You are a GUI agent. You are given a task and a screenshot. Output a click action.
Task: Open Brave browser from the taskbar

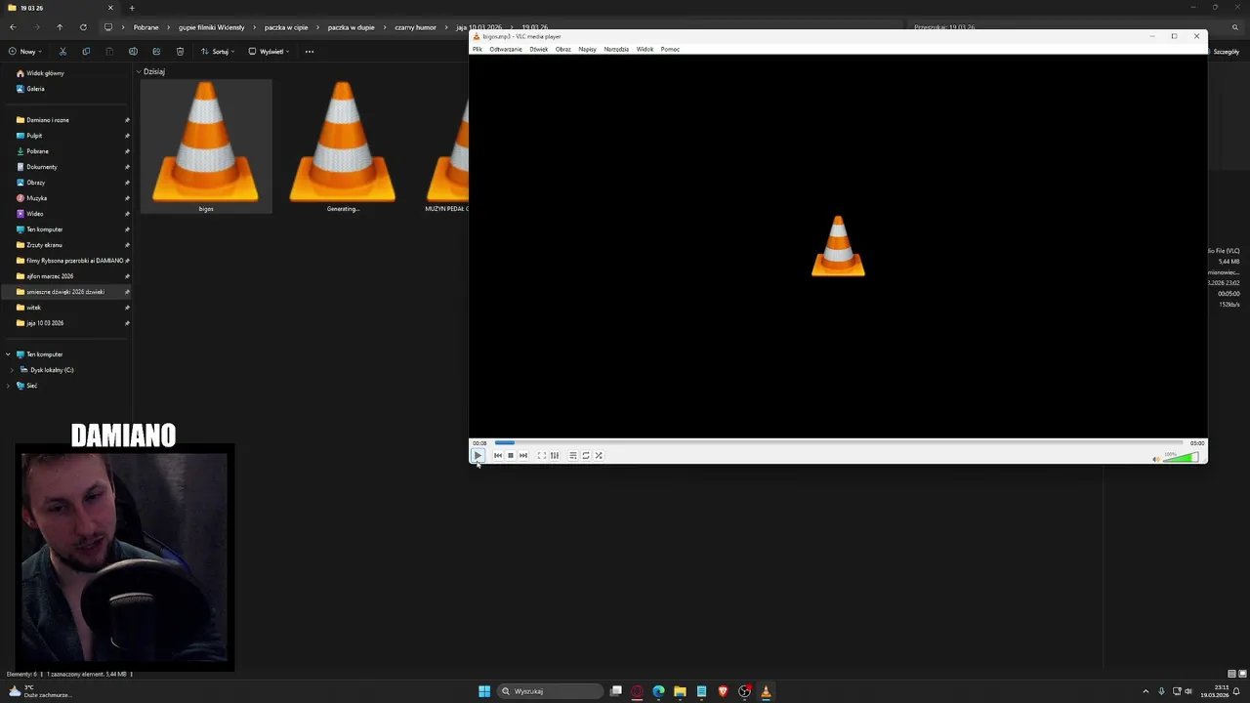tap(723, 691)
